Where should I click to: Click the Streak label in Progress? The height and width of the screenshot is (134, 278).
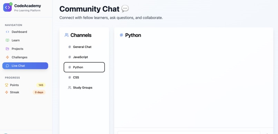[x=14, y=92]
